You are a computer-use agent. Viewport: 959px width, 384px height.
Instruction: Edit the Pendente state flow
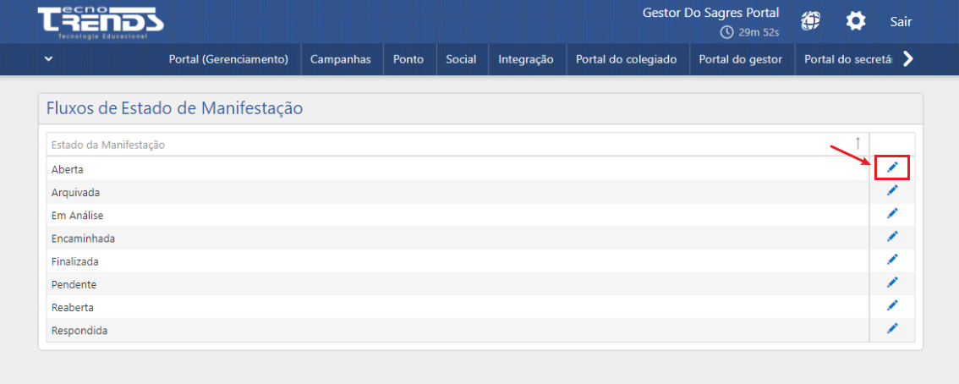coord(892,282)
